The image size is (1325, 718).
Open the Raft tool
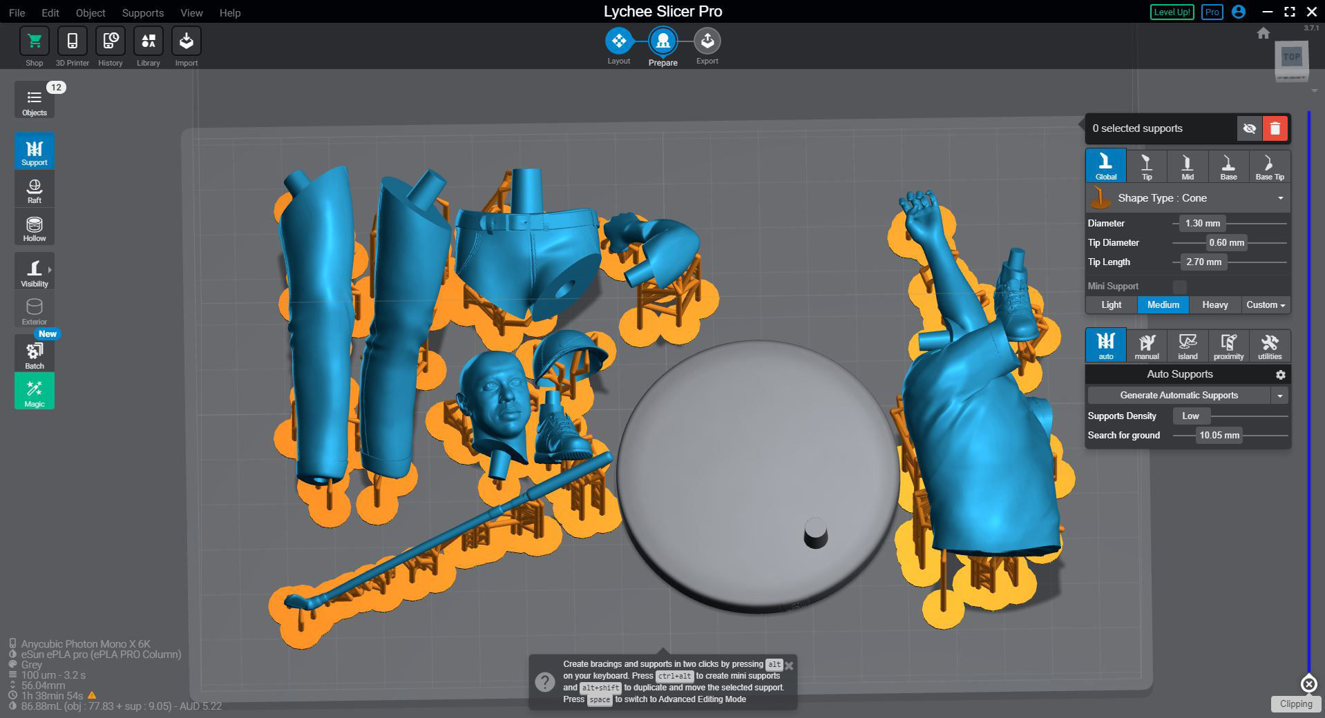(35, 189)
